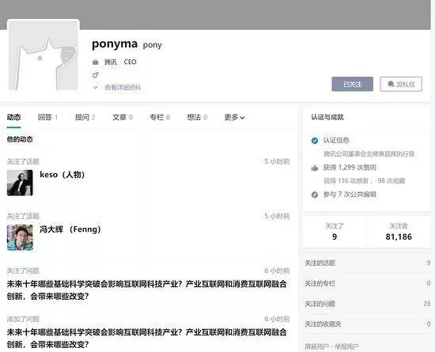
Task: Select the 动态 tab
Action: click(14, 117)
